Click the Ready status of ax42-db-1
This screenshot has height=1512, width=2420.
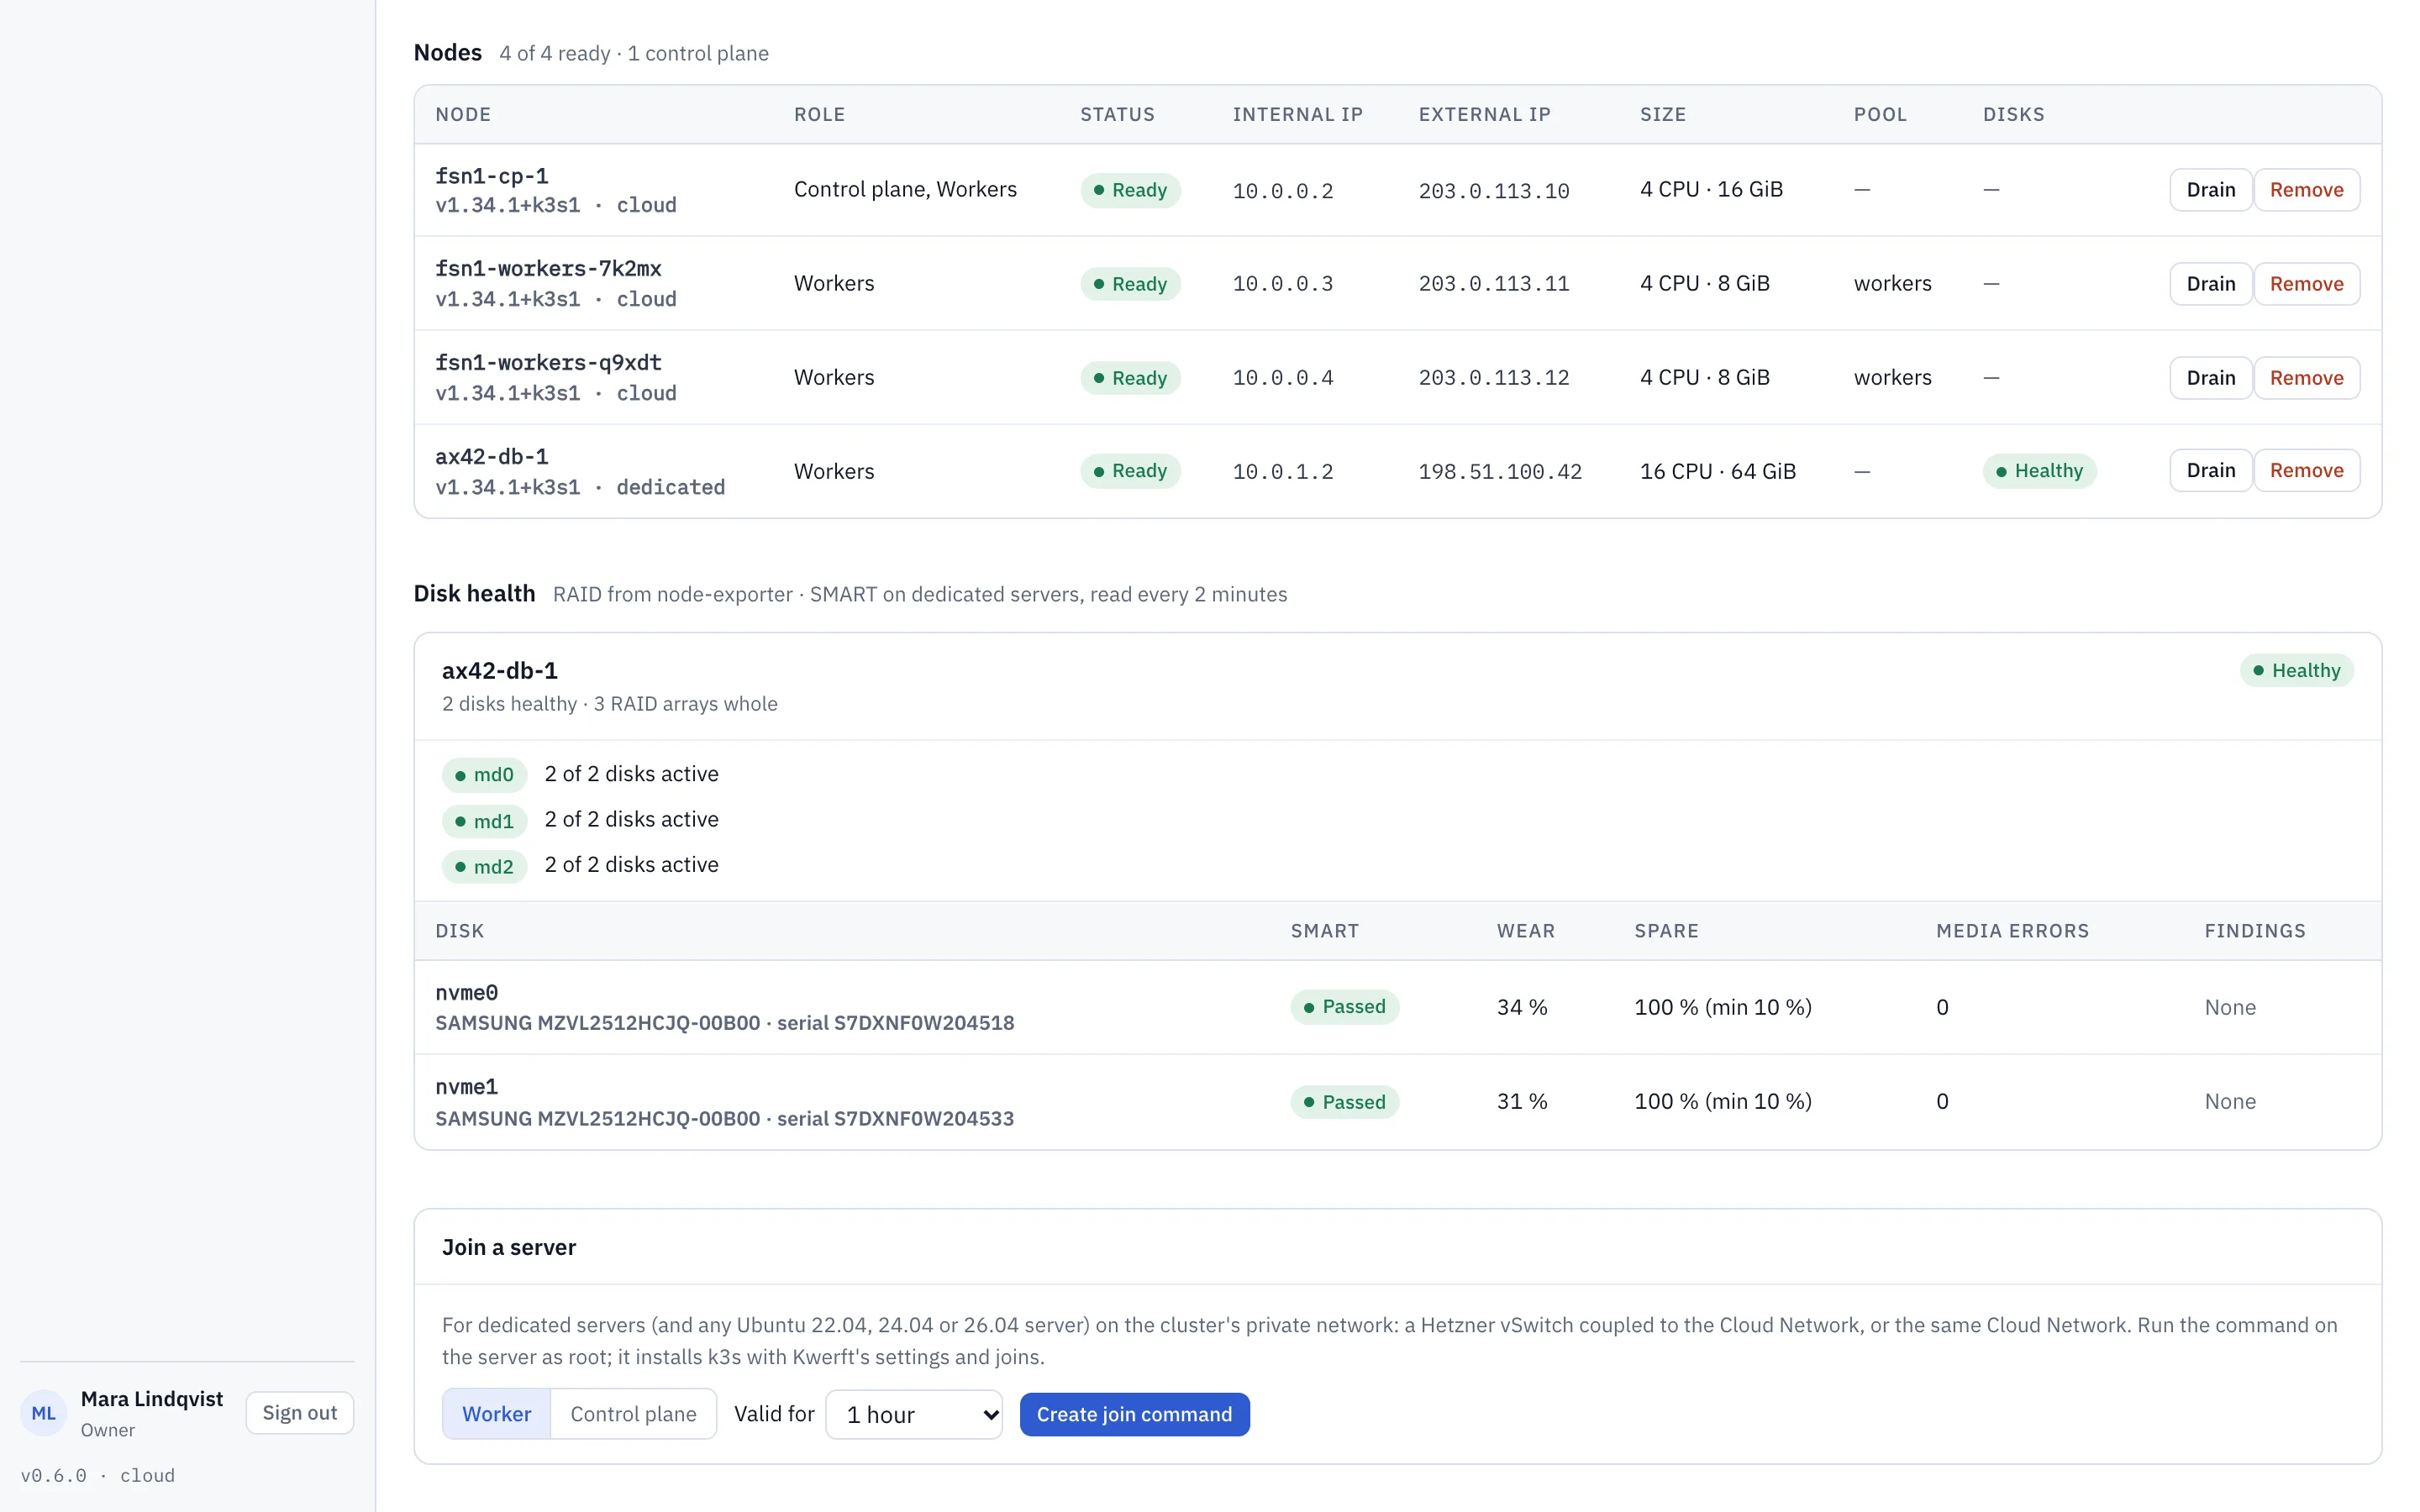pos(1130,471)
